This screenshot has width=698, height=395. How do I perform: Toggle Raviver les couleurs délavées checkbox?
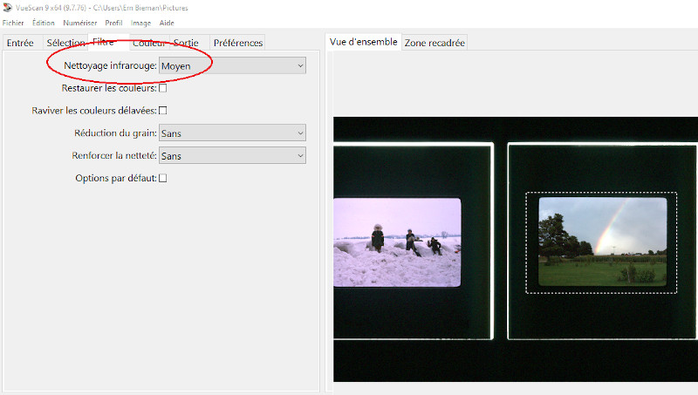[162, 111]
